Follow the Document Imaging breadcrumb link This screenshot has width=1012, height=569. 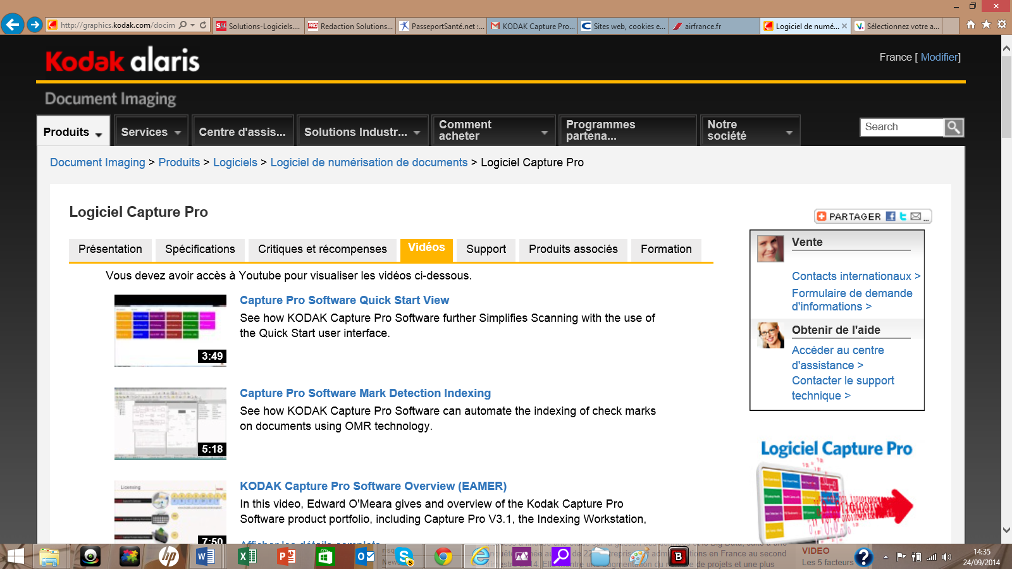pos(97,162)
